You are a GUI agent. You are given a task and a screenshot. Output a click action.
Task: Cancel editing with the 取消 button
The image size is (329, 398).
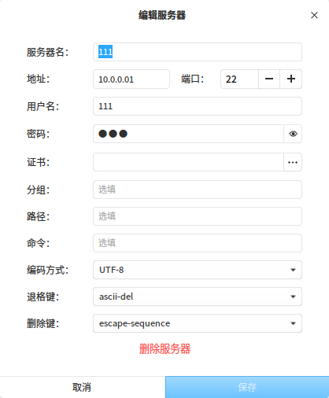[82, 387]
